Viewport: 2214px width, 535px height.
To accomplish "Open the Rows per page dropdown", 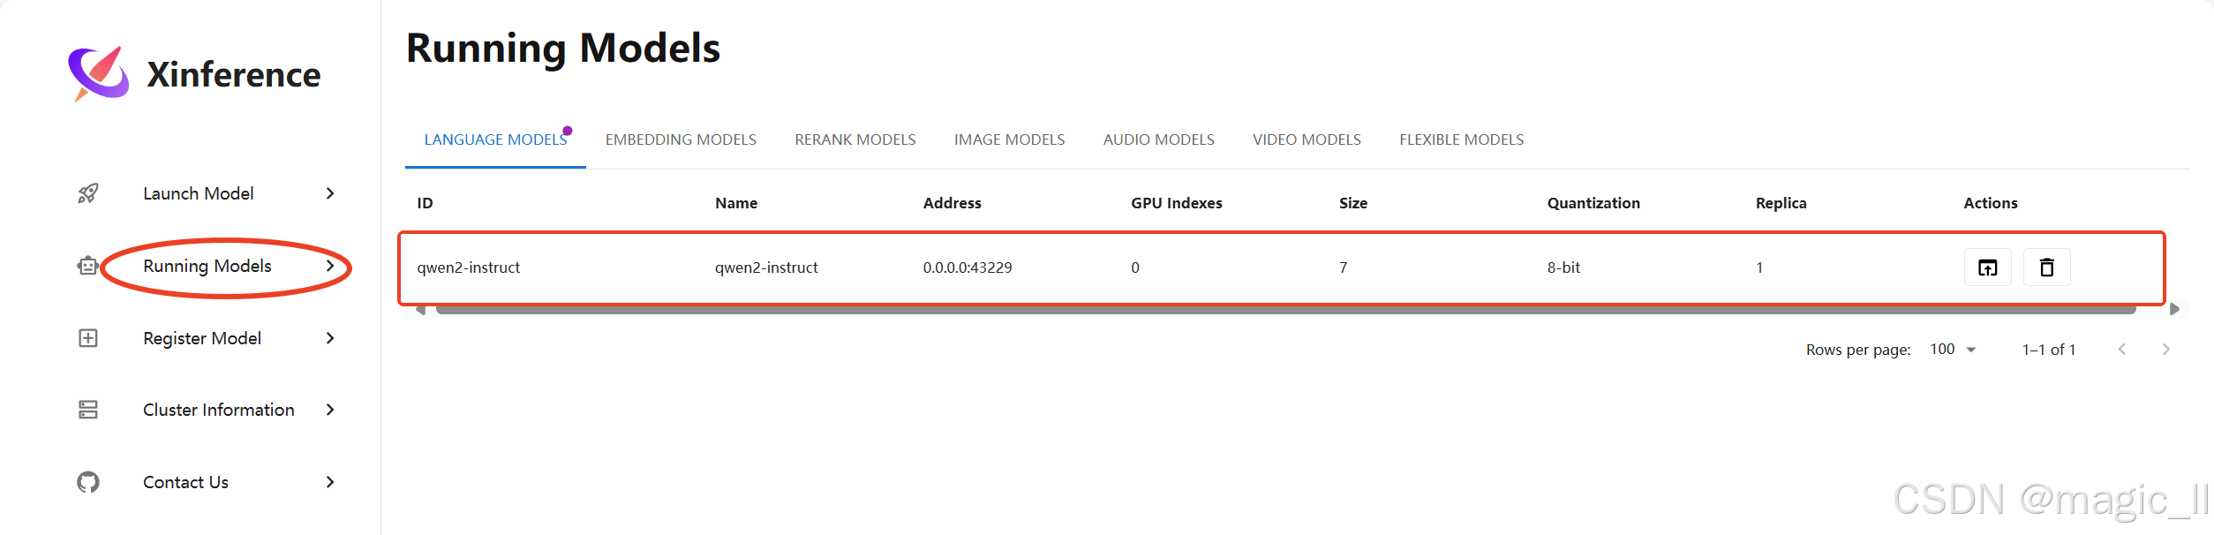I will coord(1952,350).
